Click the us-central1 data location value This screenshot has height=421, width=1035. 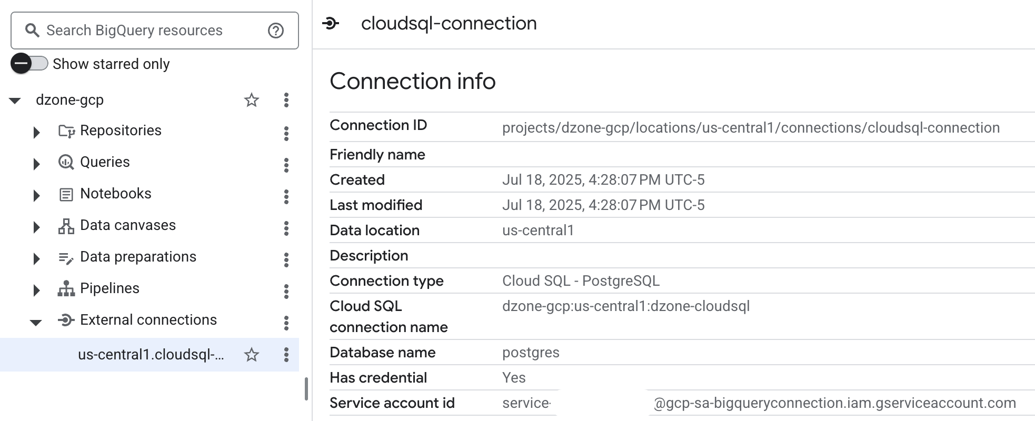click(x=538, y=230)
